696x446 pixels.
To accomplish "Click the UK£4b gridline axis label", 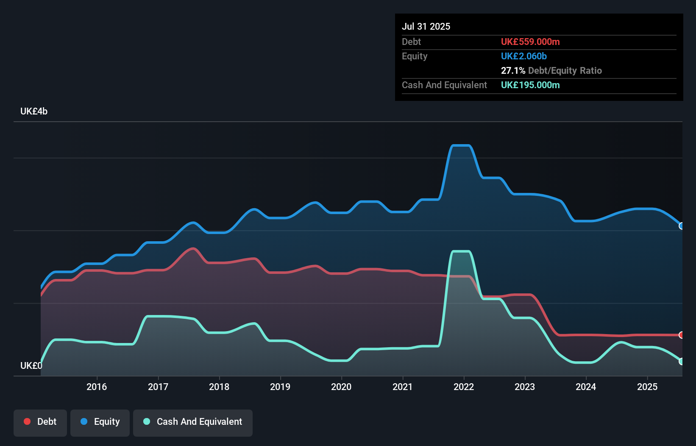I will 33,111.
